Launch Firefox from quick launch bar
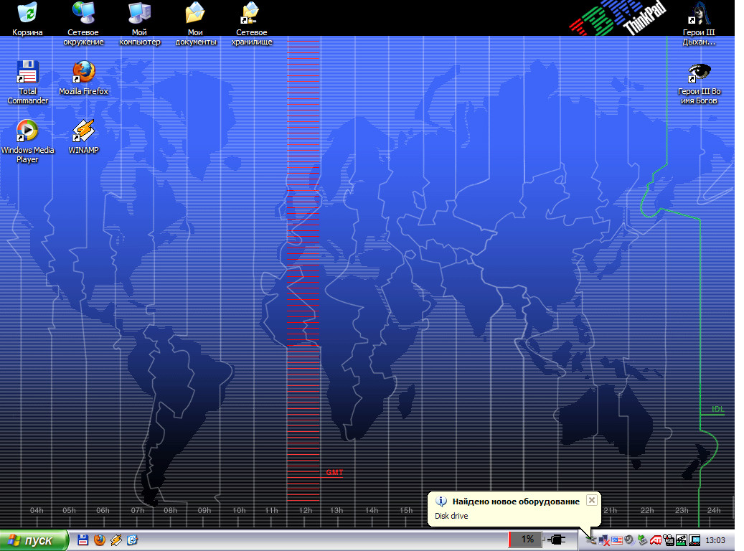 (x=99, y=540)
